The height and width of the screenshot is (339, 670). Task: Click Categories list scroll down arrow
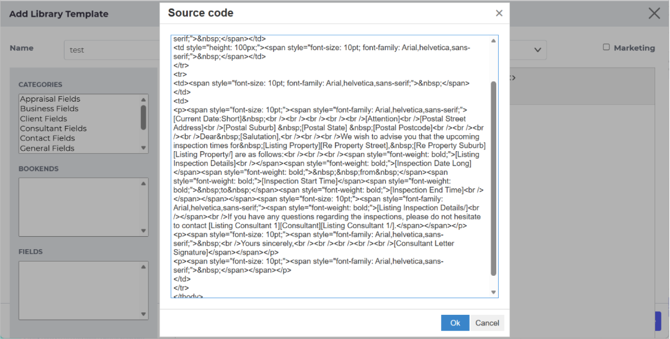[x=143, y=147]
